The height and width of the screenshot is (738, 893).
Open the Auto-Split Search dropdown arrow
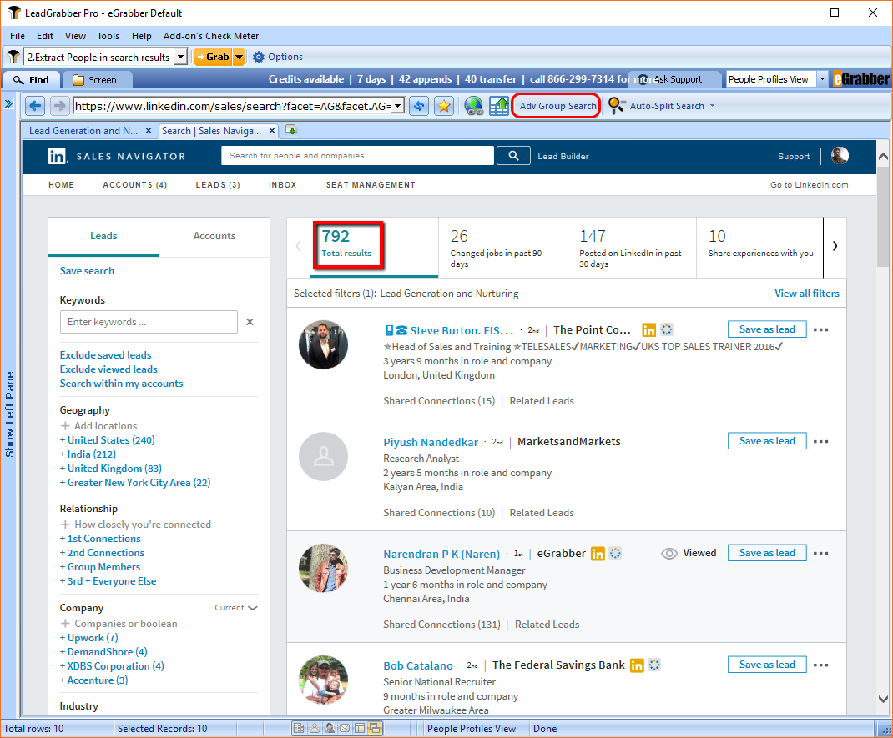[712, 106]
